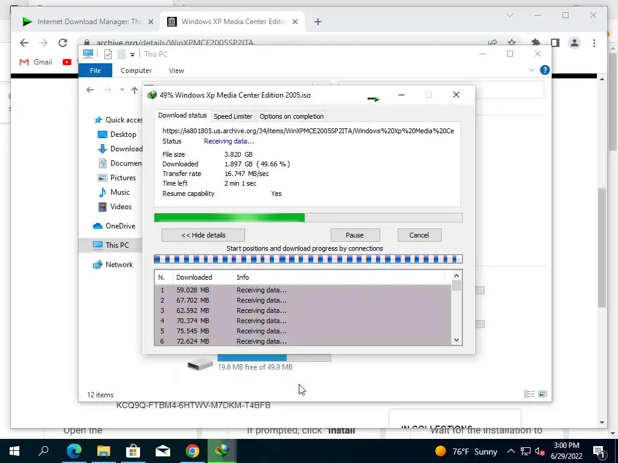Open Documents in Explorer sidebar

[120, 163]
